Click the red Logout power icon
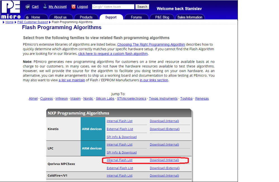Viewport: 279px width, 182px height. 73,7
